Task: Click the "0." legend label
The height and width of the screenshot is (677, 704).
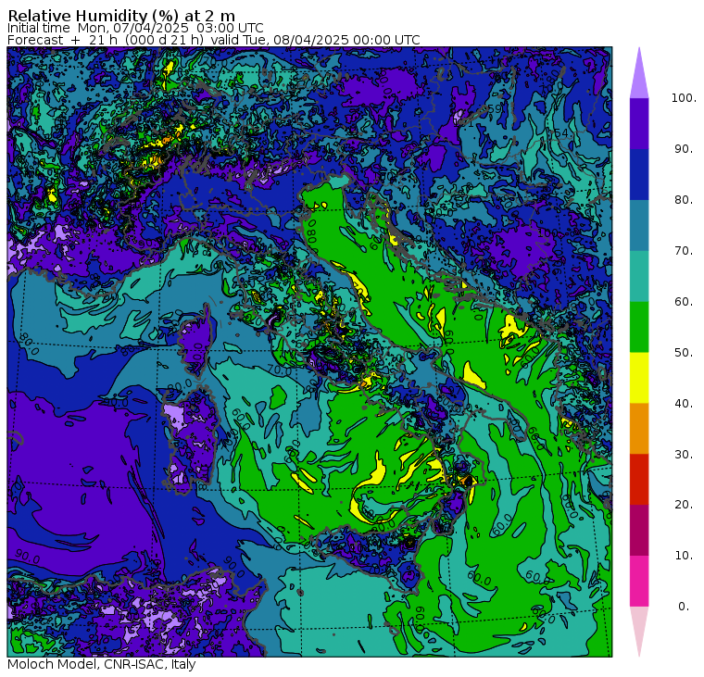Action: [684, 607]
